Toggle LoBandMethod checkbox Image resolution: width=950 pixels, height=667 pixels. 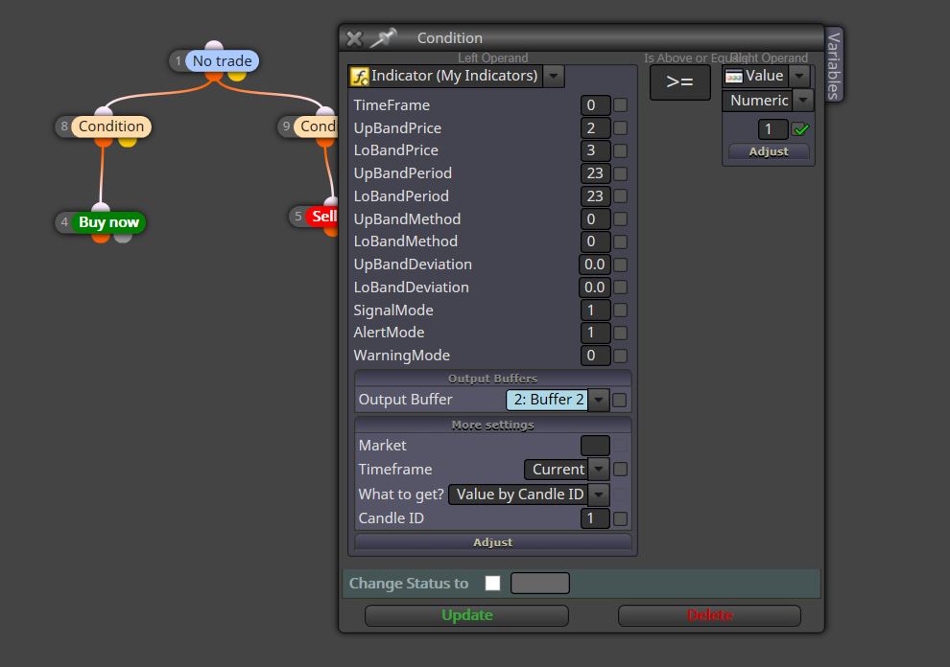621,241
